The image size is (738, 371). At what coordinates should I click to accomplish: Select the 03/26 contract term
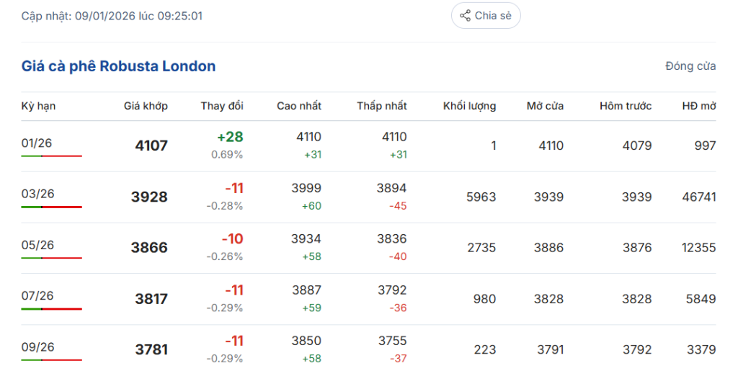[38, 194]
